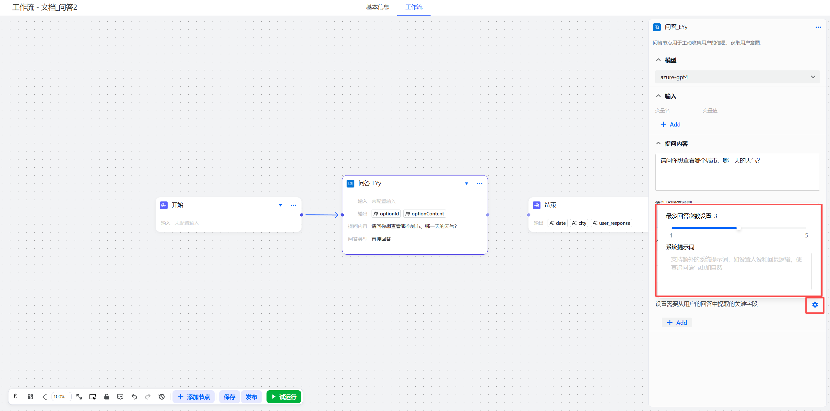Open the auto-layout arrangement icon
The image size is (830, 411).
(30, 396)
